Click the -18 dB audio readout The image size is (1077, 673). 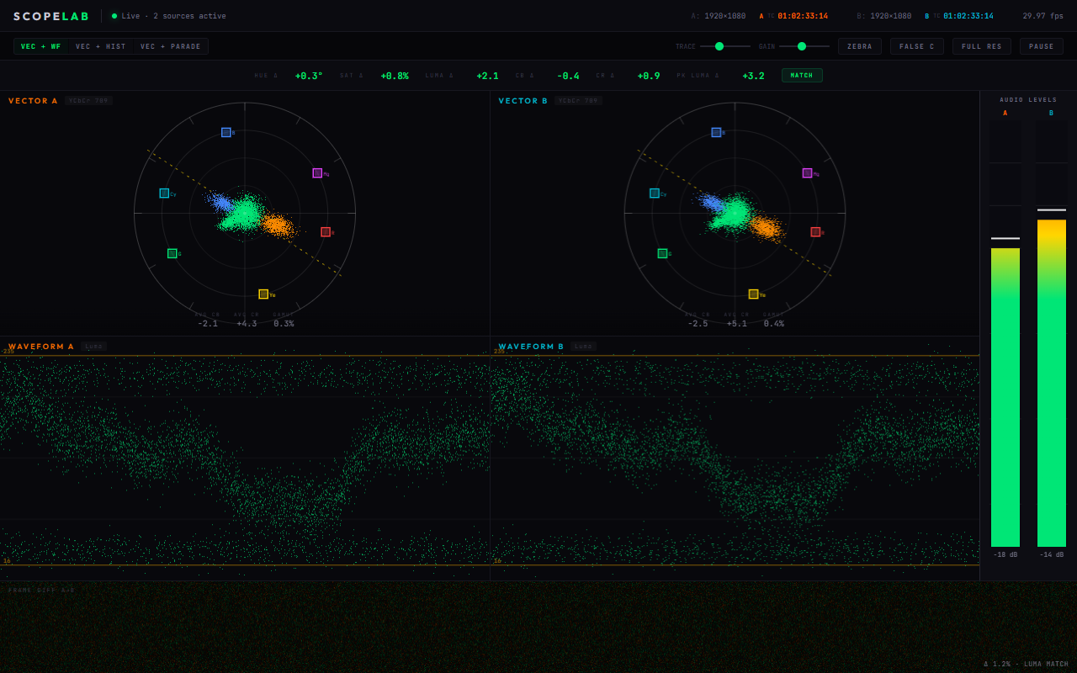click(1005, 555)
